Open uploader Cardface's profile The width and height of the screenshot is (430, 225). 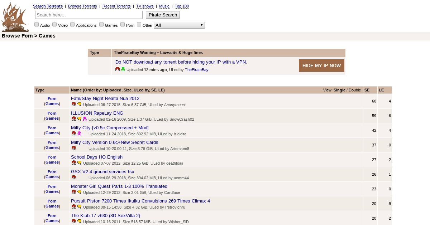[172, 192]
